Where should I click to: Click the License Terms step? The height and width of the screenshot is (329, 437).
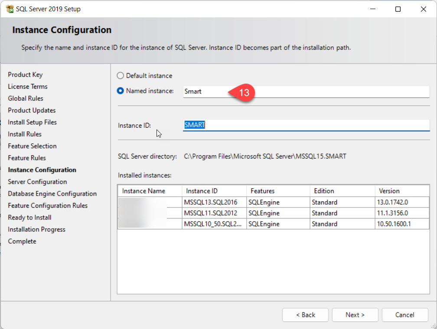click(28, 87)
